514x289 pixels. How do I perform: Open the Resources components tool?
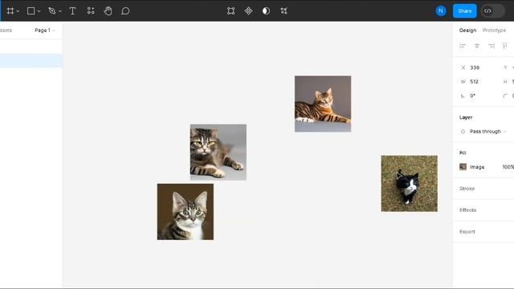91,10
